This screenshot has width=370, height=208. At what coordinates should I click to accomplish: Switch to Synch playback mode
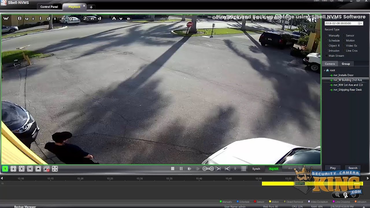pyautogui.click(x=256, y=169)
